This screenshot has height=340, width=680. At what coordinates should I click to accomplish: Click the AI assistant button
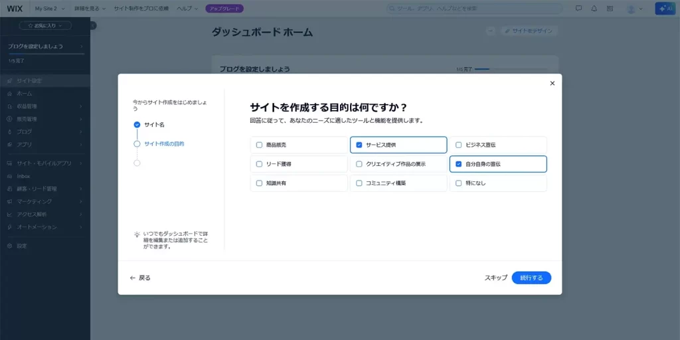click(x=665, y=9)
